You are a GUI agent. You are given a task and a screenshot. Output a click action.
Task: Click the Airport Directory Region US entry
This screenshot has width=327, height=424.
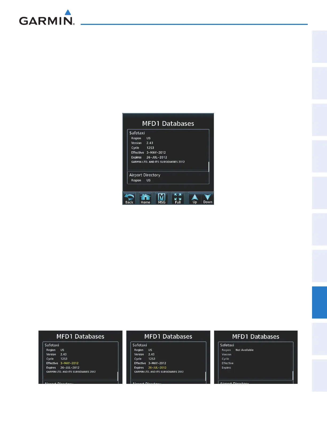tap(141, 180)
